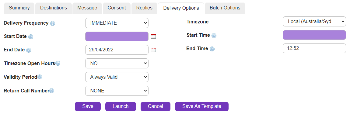
Task: Click the Return Call Number help icon
Action: click(x=52, y=91)
